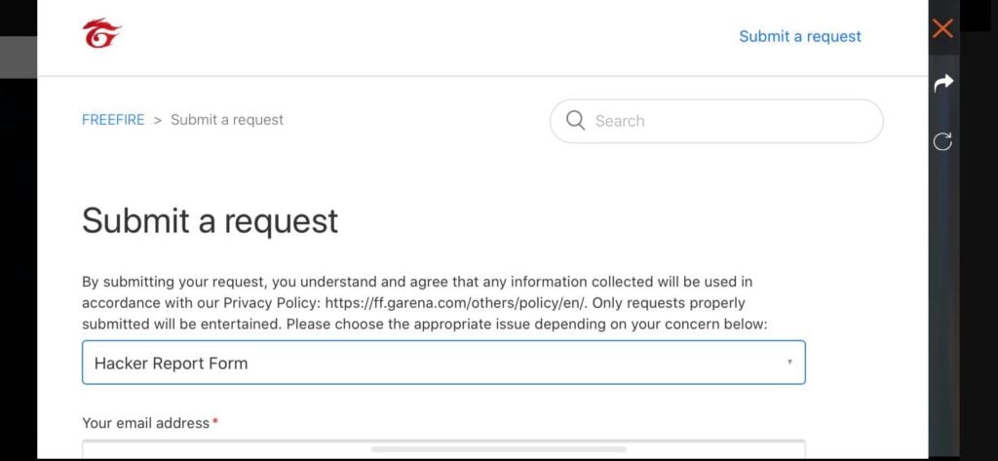Grab the horizontal scrollbar handle at bottom

tap(498, 449)
